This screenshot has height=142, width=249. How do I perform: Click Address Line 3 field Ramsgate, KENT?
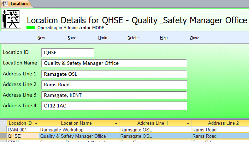tap(114, 95)
